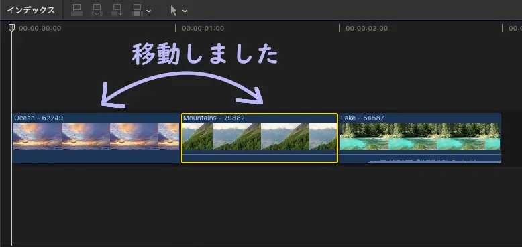Screen dimensions: 522x247
Task: Click the playhead handle on the ruler
Action: 11,28
